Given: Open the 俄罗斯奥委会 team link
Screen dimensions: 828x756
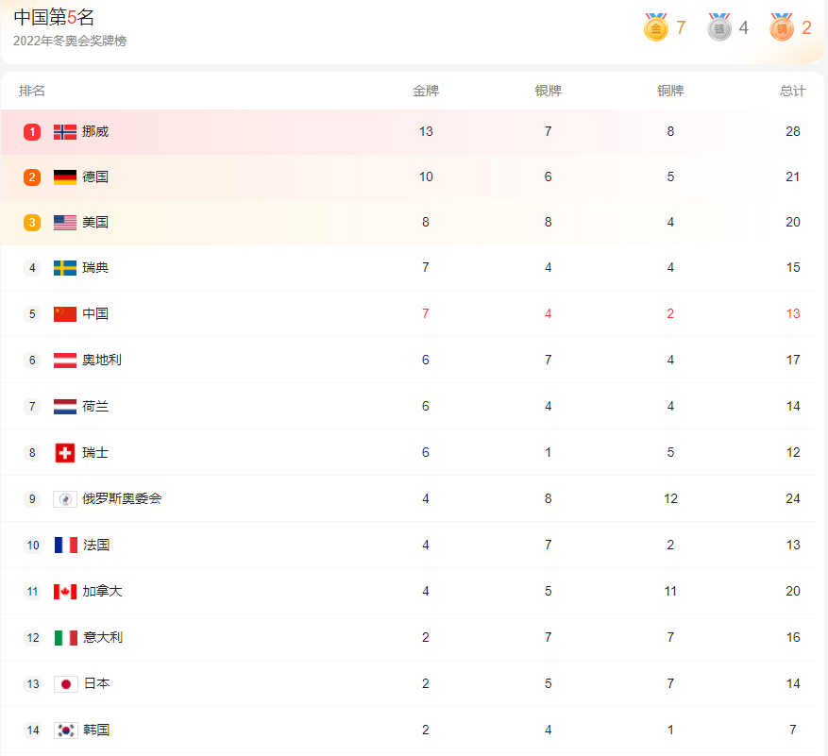Looking at the screenshot, I should coord(122,498).
